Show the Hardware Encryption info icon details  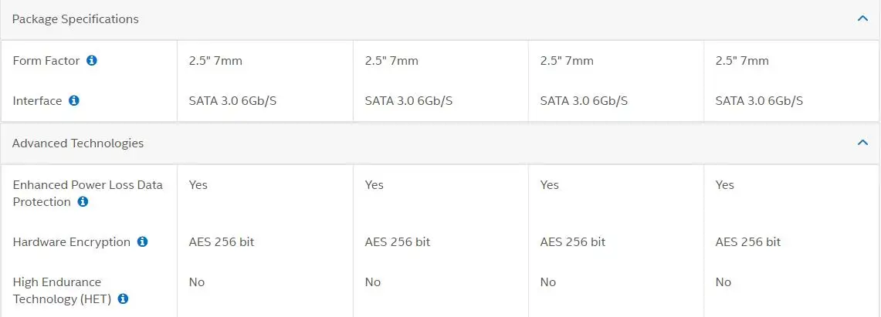142,242
